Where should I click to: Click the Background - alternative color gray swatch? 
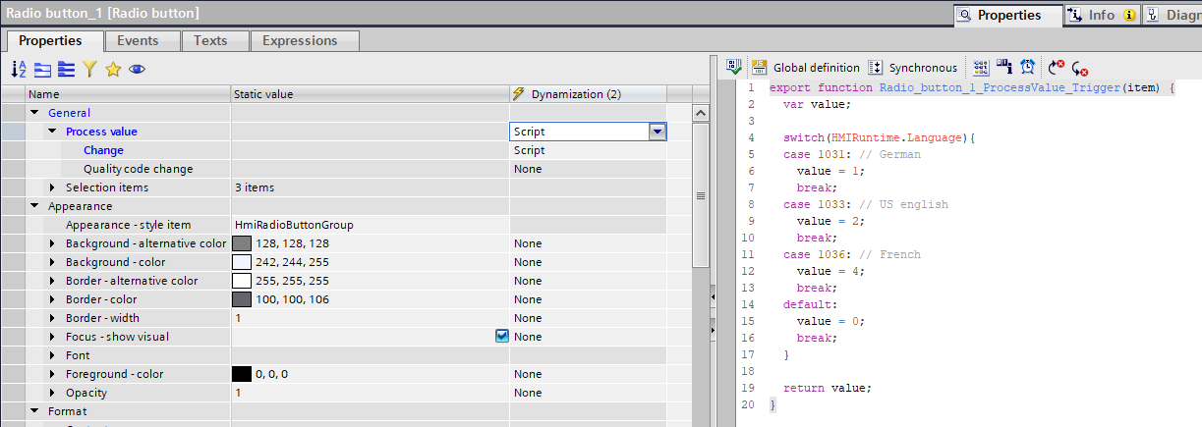click(241, 243)
